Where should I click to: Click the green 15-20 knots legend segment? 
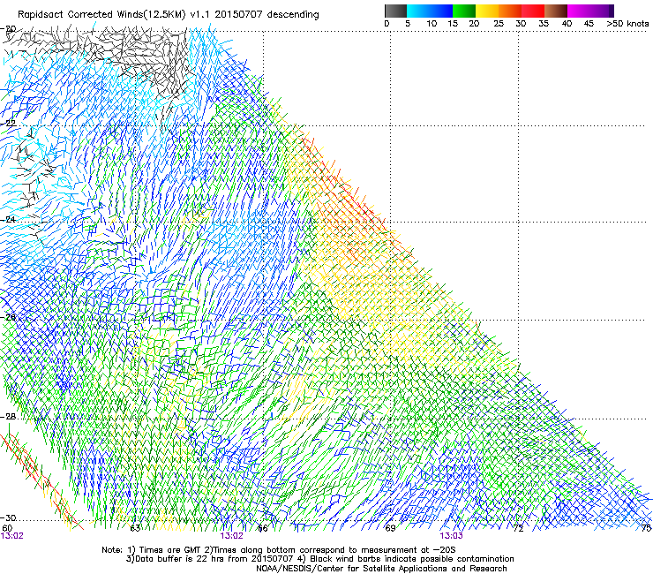pos(464,11)
